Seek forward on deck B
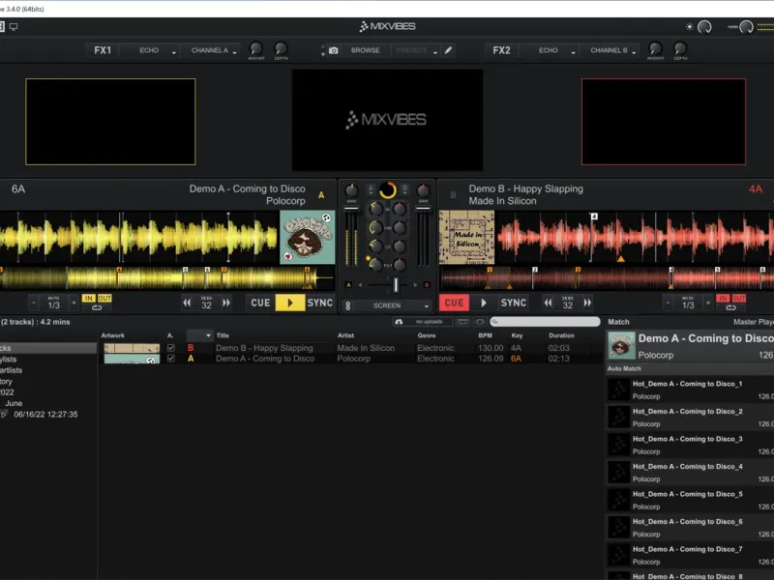Viewport: 774px width, 580px height. pyautogui.click(x=587, y=303)
